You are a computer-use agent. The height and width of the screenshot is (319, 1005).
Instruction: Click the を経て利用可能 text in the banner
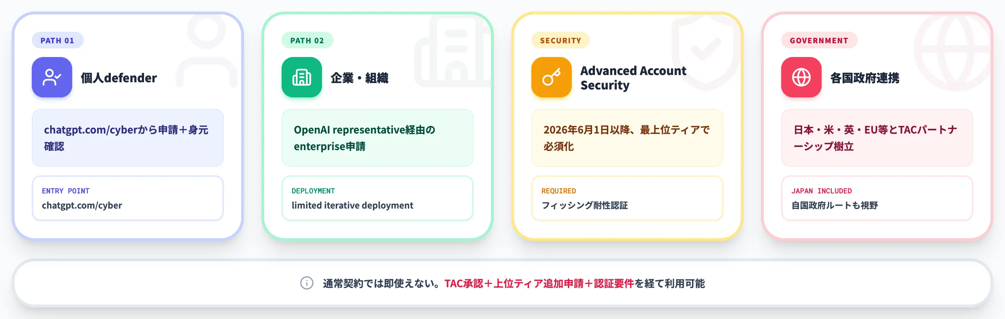670,284
